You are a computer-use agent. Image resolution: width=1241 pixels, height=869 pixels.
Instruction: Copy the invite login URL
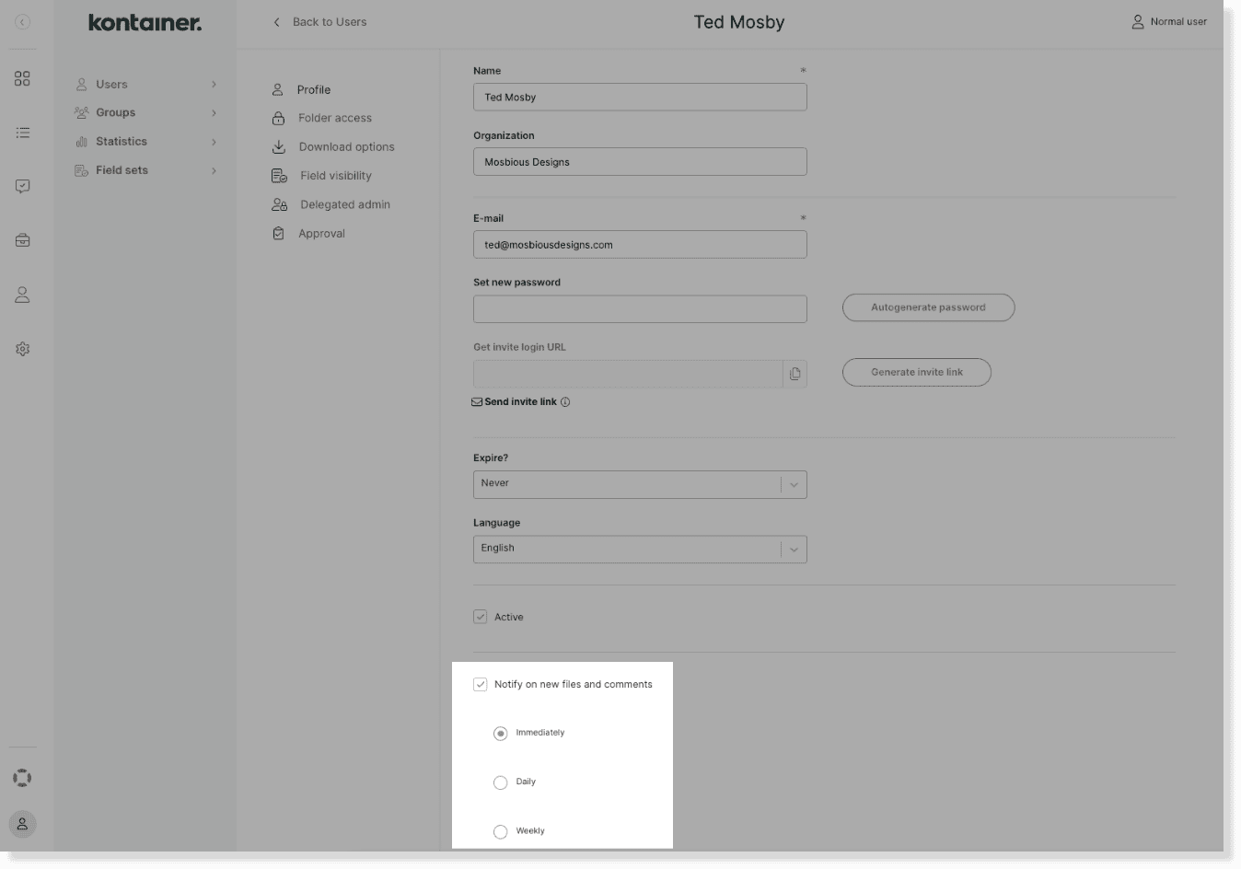pos(794,373)
